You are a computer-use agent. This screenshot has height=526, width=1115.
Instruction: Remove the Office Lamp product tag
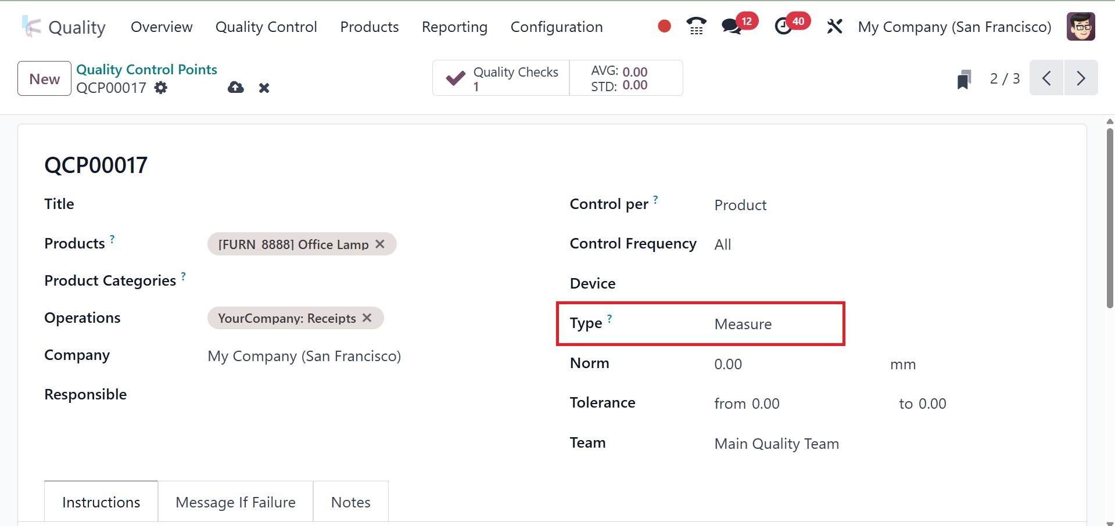point(380,244)
